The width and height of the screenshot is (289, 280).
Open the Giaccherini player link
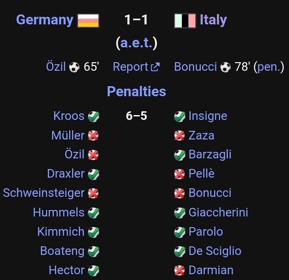click(218, 212)
